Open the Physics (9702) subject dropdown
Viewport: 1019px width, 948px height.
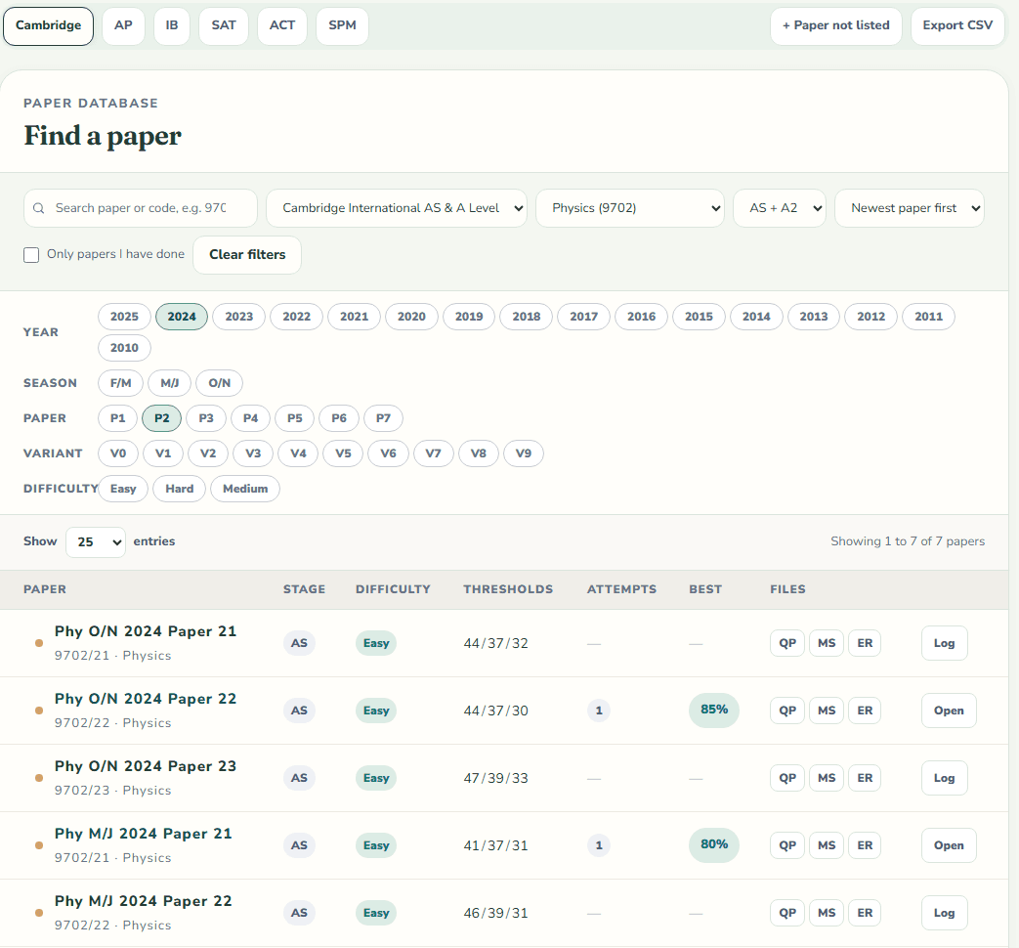[x=630, y=208]
